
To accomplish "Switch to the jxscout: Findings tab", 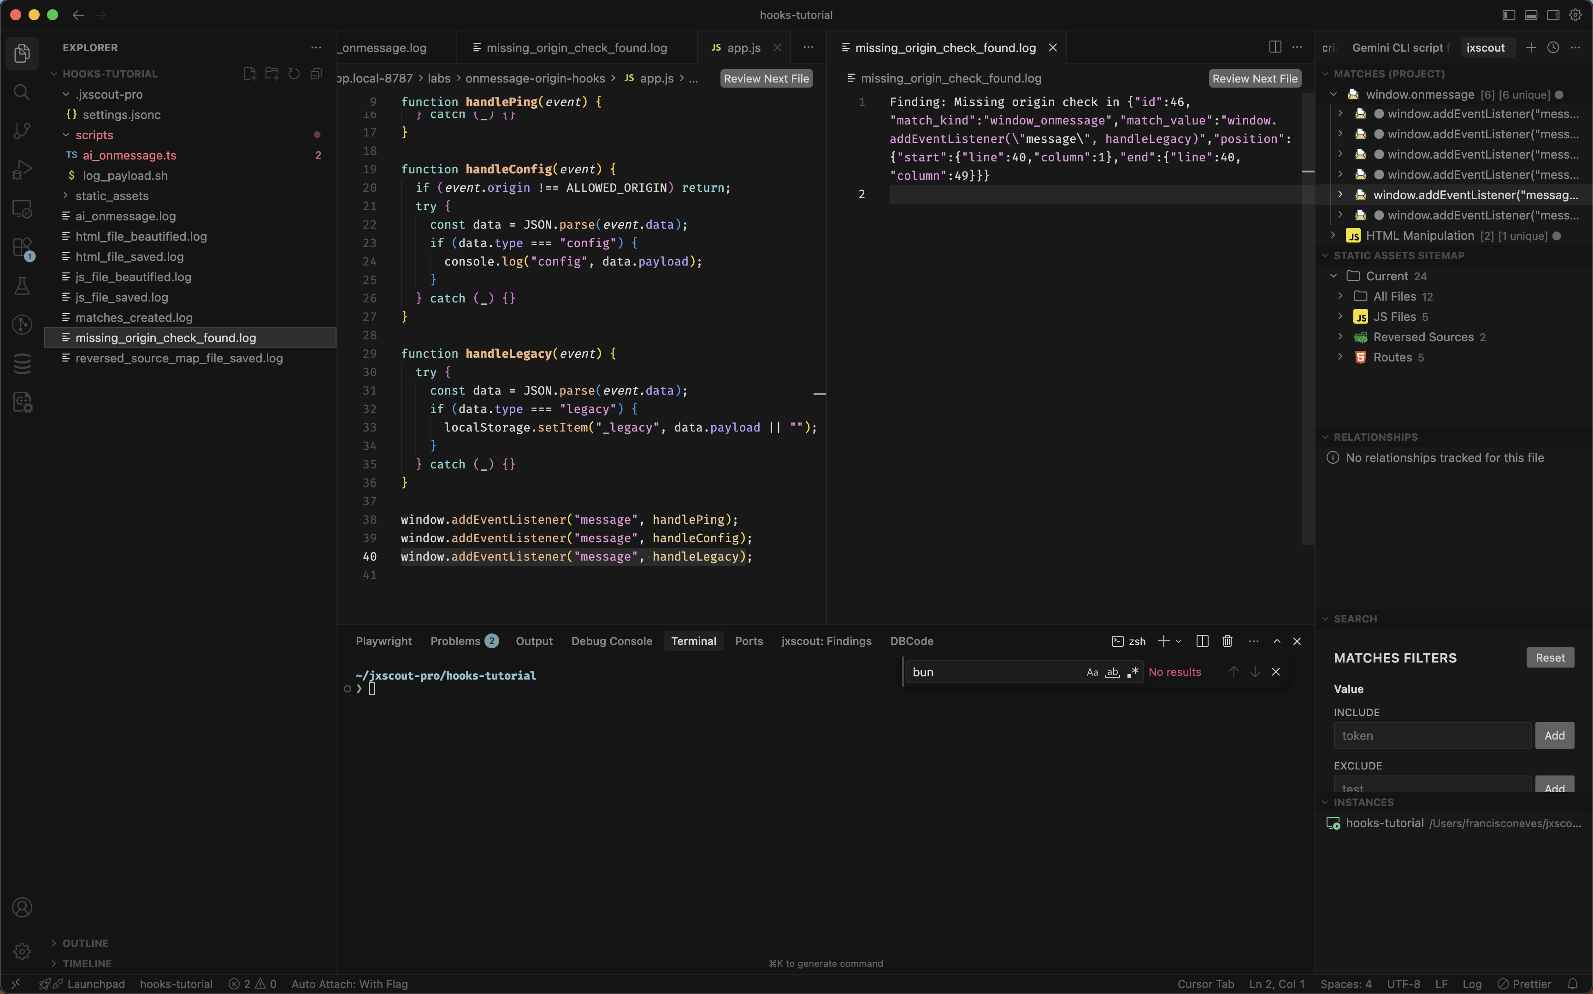I will (x=826, y=641).
